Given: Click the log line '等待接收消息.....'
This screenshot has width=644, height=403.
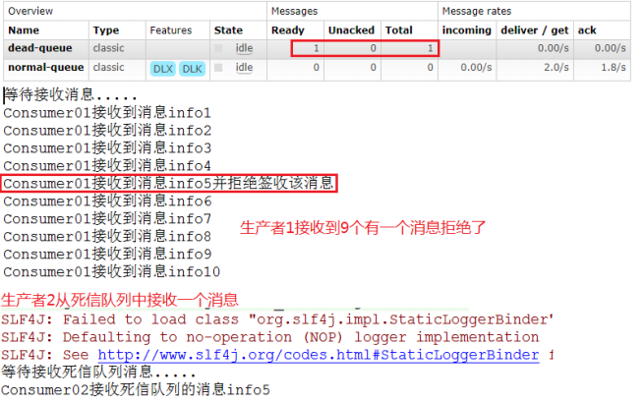Looking at the screenshot, I should click(70, 95).
